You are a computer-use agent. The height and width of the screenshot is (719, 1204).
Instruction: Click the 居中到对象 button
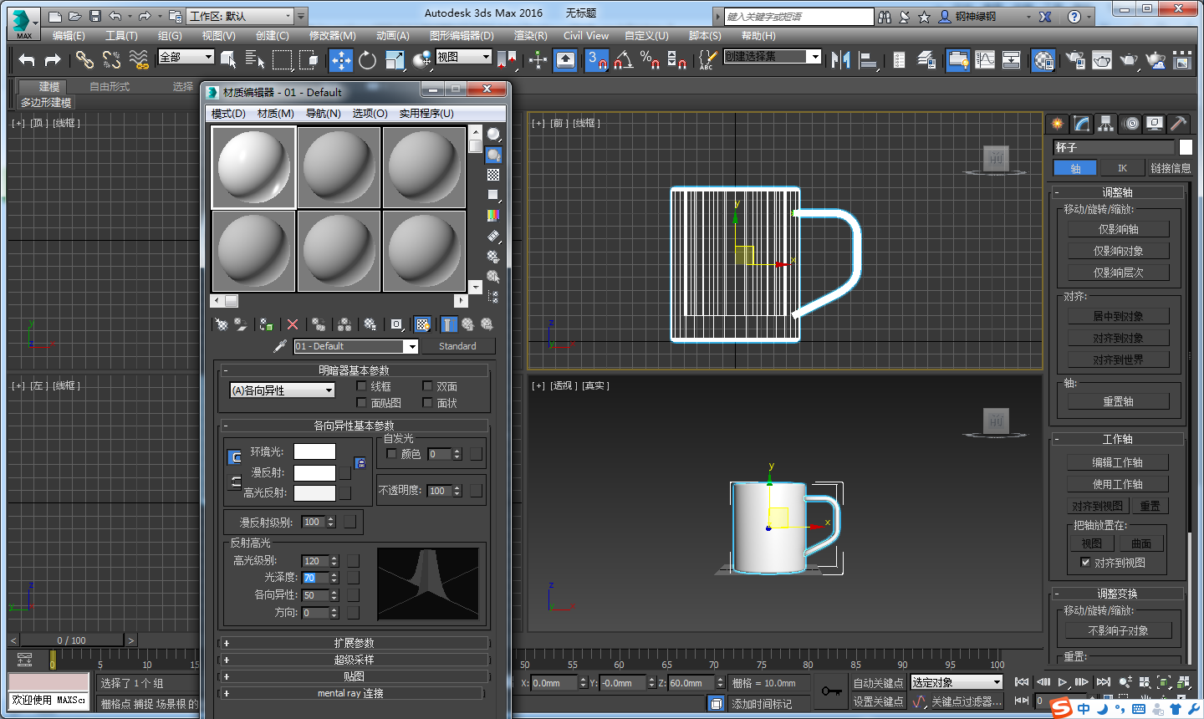[1118, 316]
